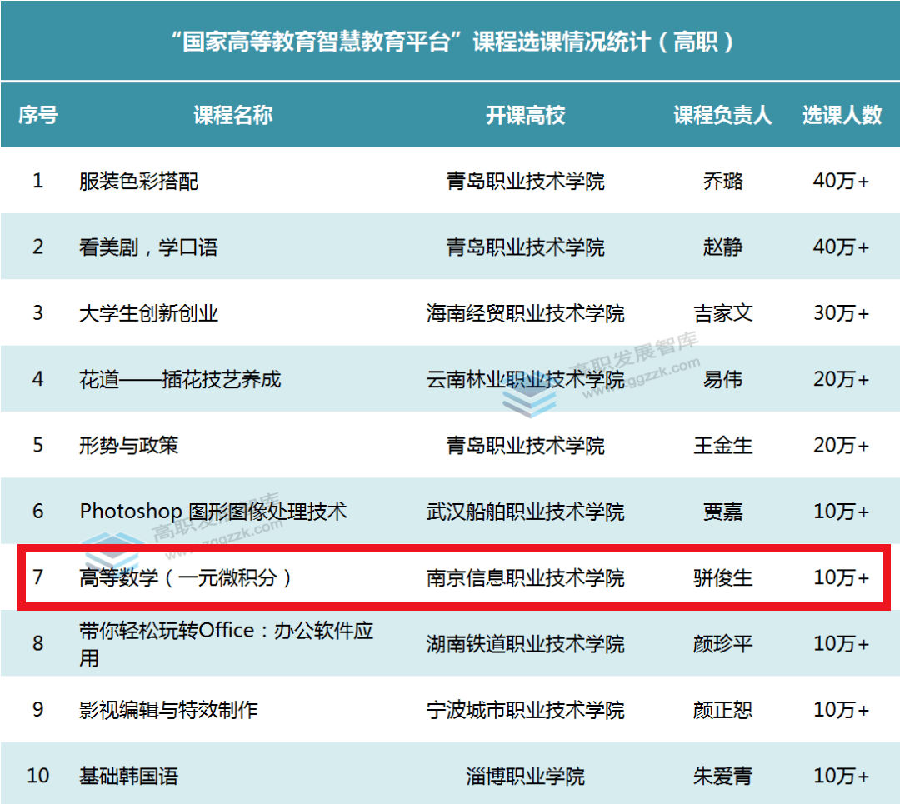
Task: Click instructor name 赵静
Action: (722, 247)
